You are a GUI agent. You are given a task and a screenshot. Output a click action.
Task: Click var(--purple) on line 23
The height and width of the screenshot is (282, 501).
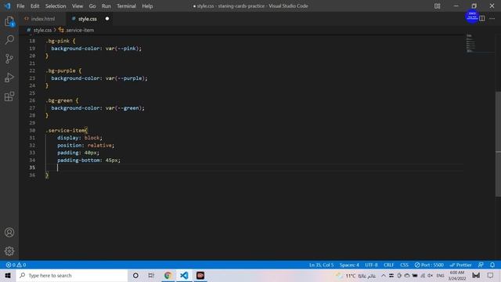click(125, 78)
